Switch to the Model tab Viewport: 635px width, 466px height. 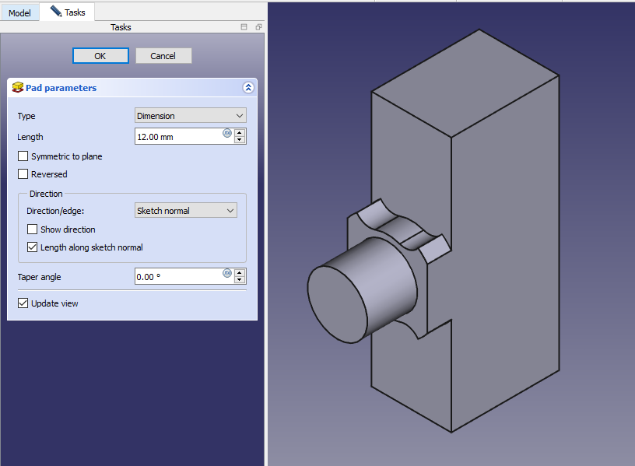click(x=19, y=12)
